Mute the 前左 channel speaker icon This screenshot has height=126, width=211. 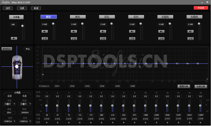[45, 31]
